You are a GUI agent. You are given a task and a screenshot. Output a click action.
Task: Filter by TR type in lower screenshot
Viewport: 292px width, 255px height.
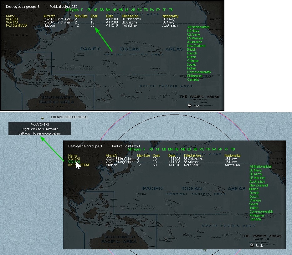(x=208, y=149)
